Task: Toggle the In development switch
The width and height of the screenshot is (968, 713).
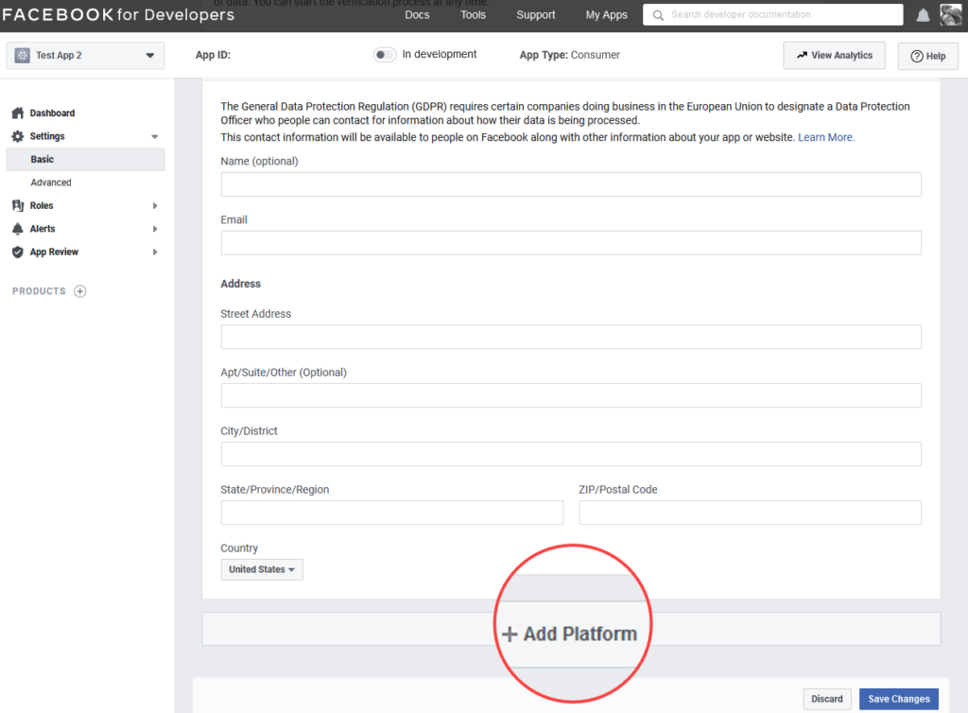Action: point(385,55)
